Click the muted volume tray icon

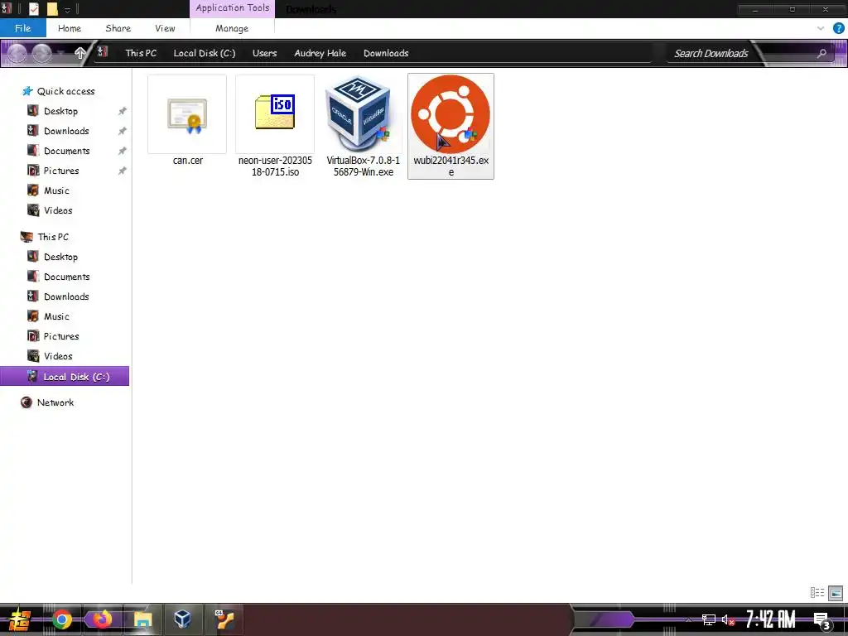point(728,619)
